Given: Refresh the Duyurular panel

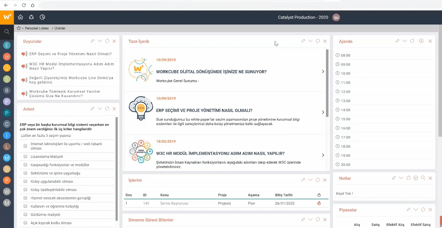Looking at the screenshot, I should click(107, 41).
